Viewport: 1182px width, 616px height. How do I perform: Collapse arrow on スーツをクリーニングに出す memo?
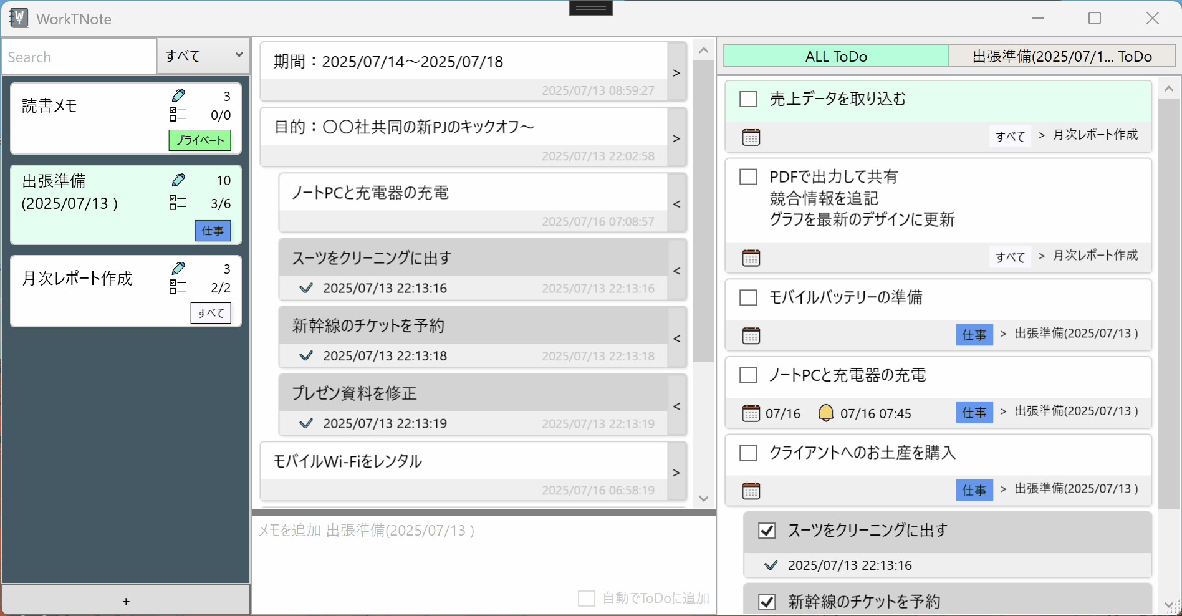(x=676, y=271)
